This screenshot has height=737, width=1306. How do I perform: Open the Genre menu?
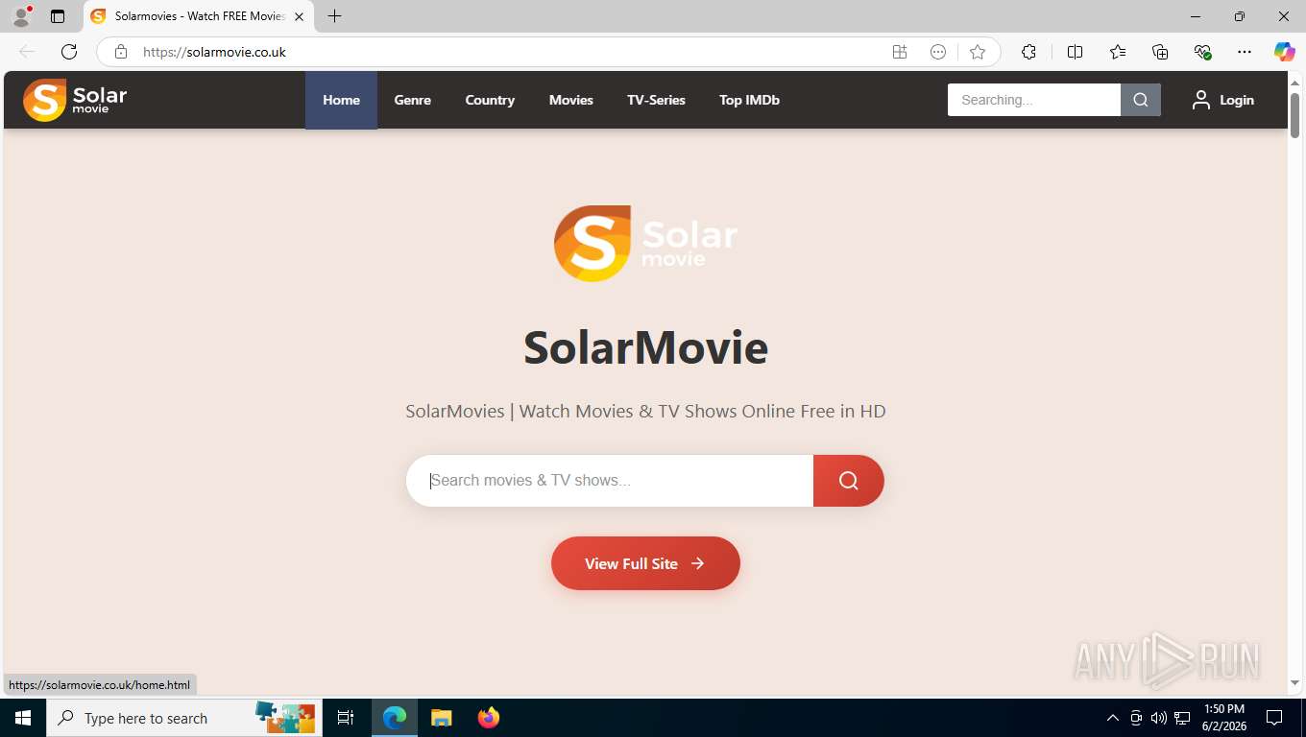(x=412, y=100)
